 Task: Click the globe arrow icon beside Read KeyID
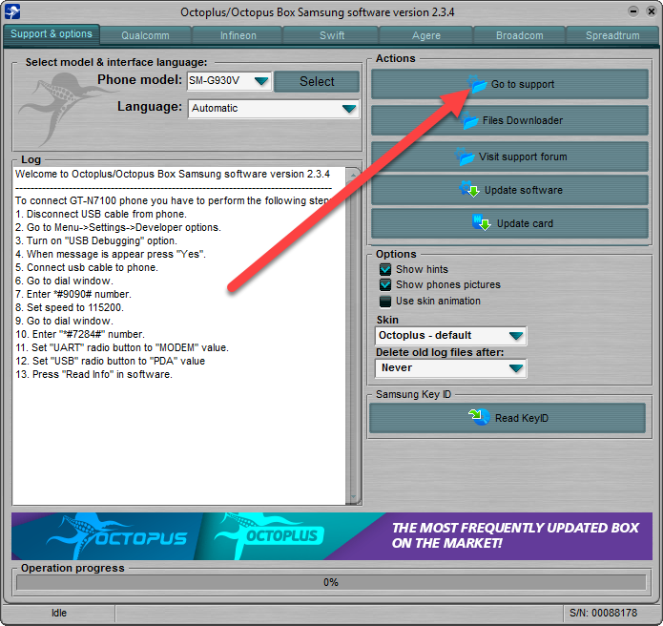479,417
